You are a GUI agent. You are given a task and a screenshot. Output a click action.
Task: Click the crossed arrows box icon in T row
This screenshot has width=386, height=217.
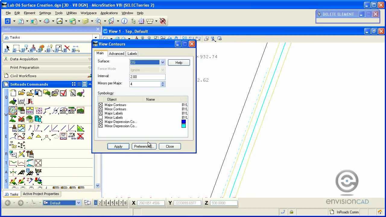pos(38,163)
